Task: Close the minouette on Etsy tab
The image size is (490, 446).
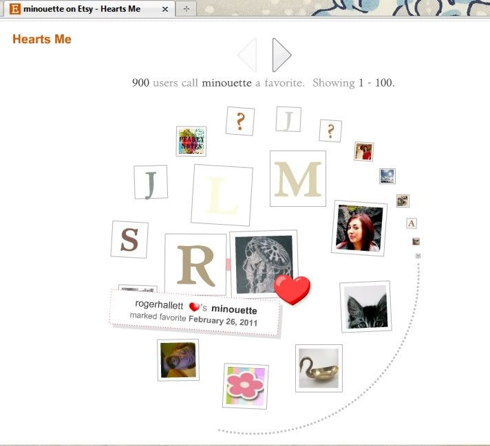Action: pyautogui.click(x=165, y=10)
